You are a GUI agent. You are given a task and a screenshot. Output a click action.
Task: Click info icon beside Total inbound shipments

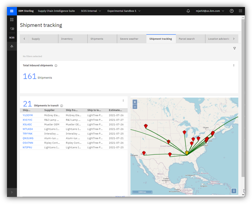[56, 65]
